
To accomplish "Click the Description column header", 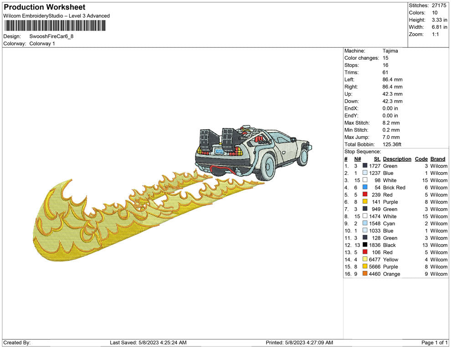I will [x=397, y=159].
